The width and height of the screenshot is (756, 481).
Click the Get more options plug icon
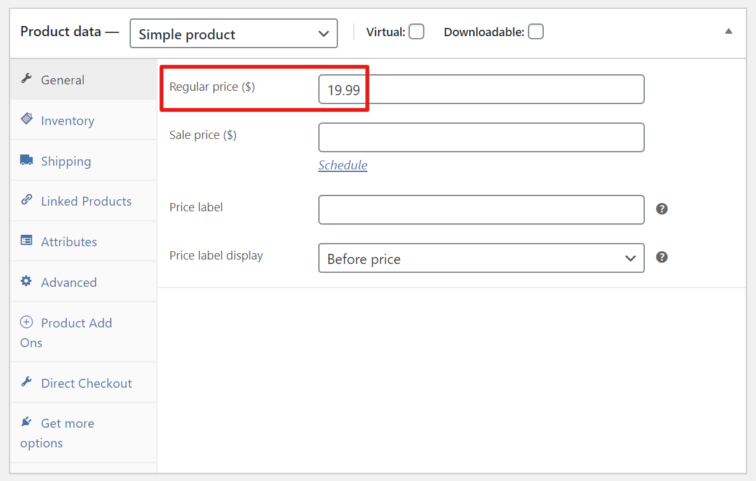click(27, 422)
